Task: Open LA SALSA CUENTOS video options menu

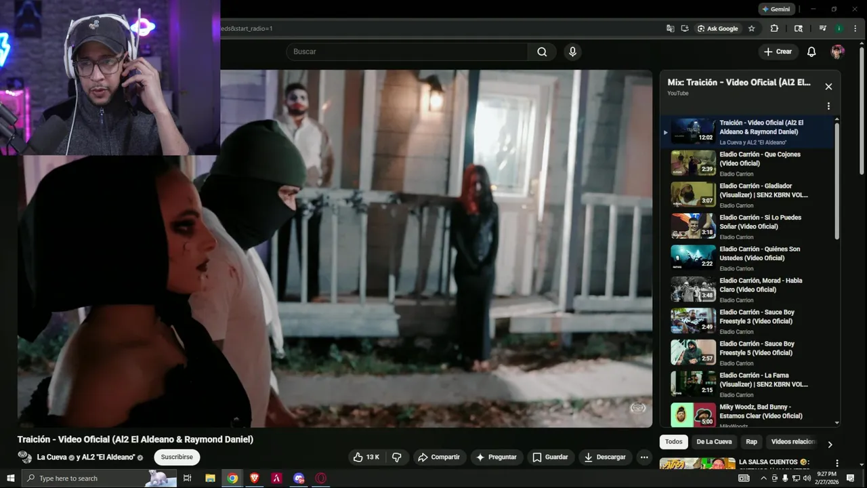Action: tap(837, 464)
